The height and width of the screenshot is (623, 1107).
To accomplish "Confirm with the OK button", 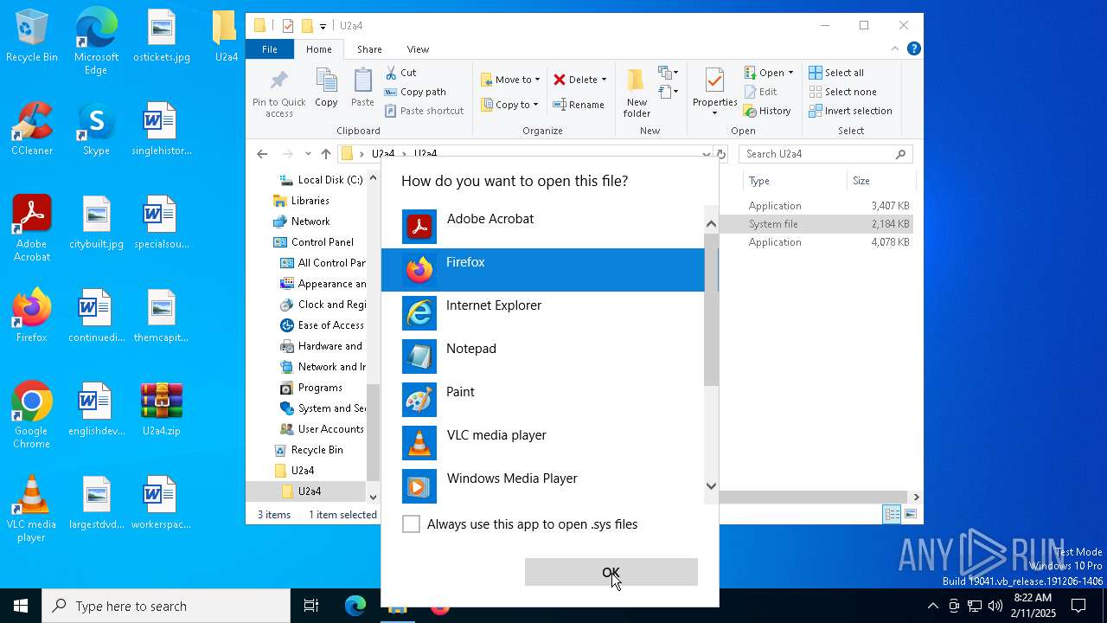I will point(611,572).
